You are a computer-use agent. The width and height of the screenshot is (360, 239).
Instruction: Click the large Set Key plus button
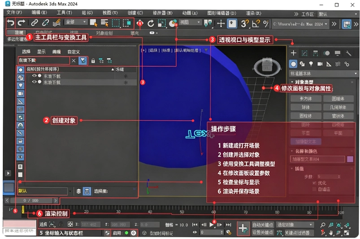[243, 228]
